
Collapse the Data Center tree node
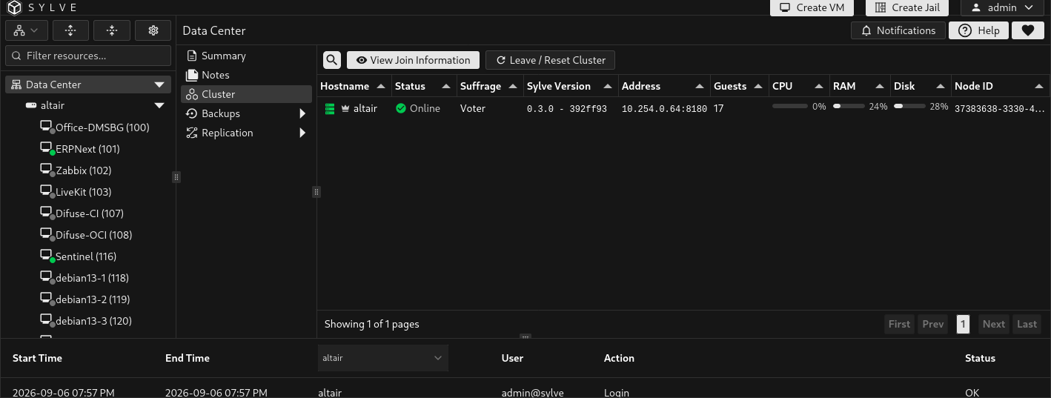159,84
